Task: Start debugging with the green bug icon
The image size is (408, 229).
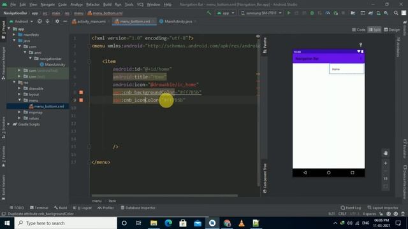Action: coord(312,13)
